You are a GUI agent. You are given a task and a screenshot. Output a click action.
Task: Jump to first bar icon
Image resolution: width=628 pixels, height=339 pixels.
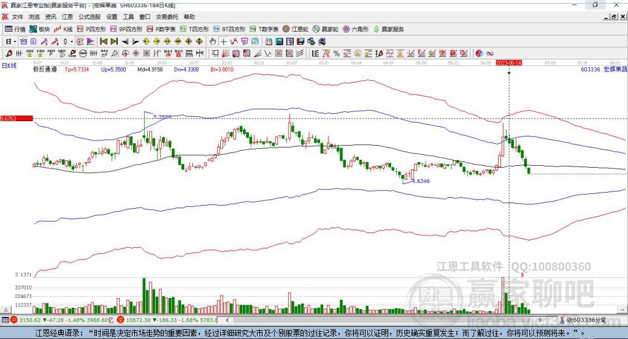(x=103, y=42)
